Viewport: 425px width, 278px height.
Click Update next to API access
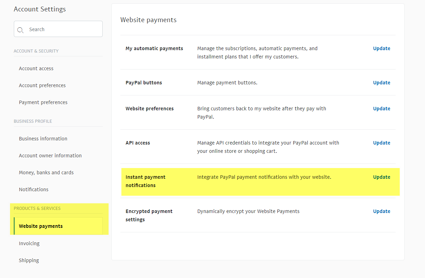tap(381, 143)
